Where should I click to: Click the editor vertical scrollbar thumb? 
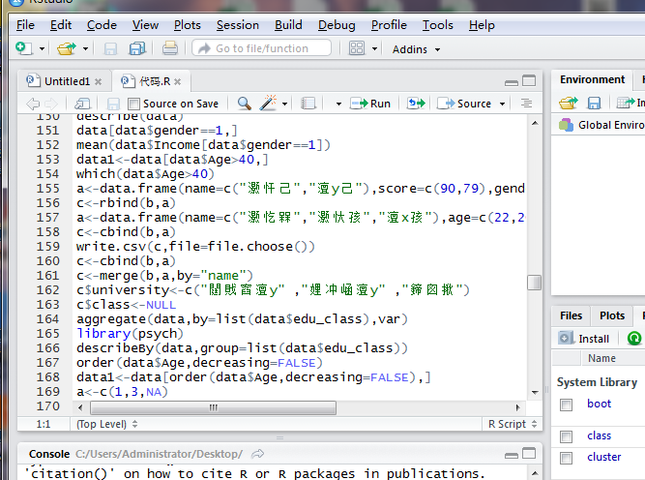[534, 283]
